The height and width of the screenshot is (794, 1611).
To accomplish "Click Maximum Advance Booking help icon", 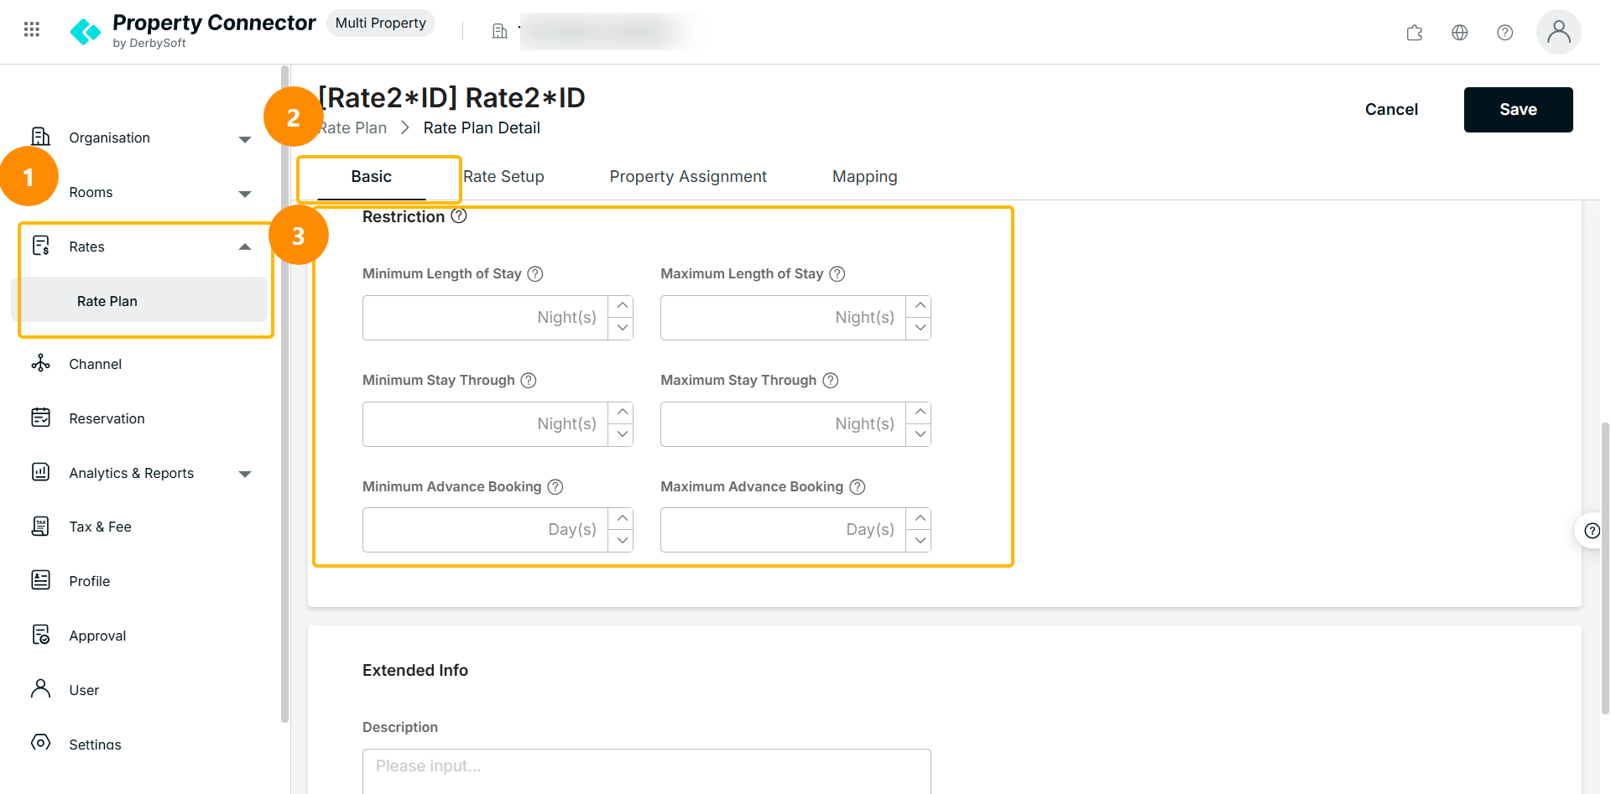I will 858,487.
